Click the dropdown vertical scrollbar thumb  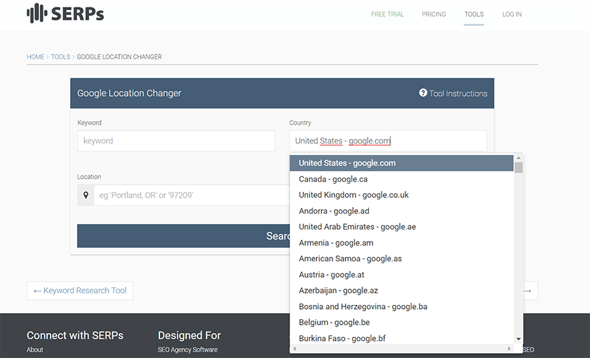tap(518, 167)
